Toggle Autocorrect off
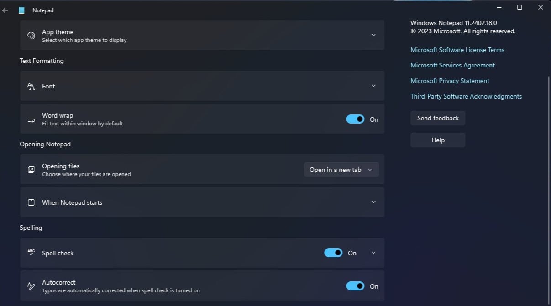 (x=355, y=286)
